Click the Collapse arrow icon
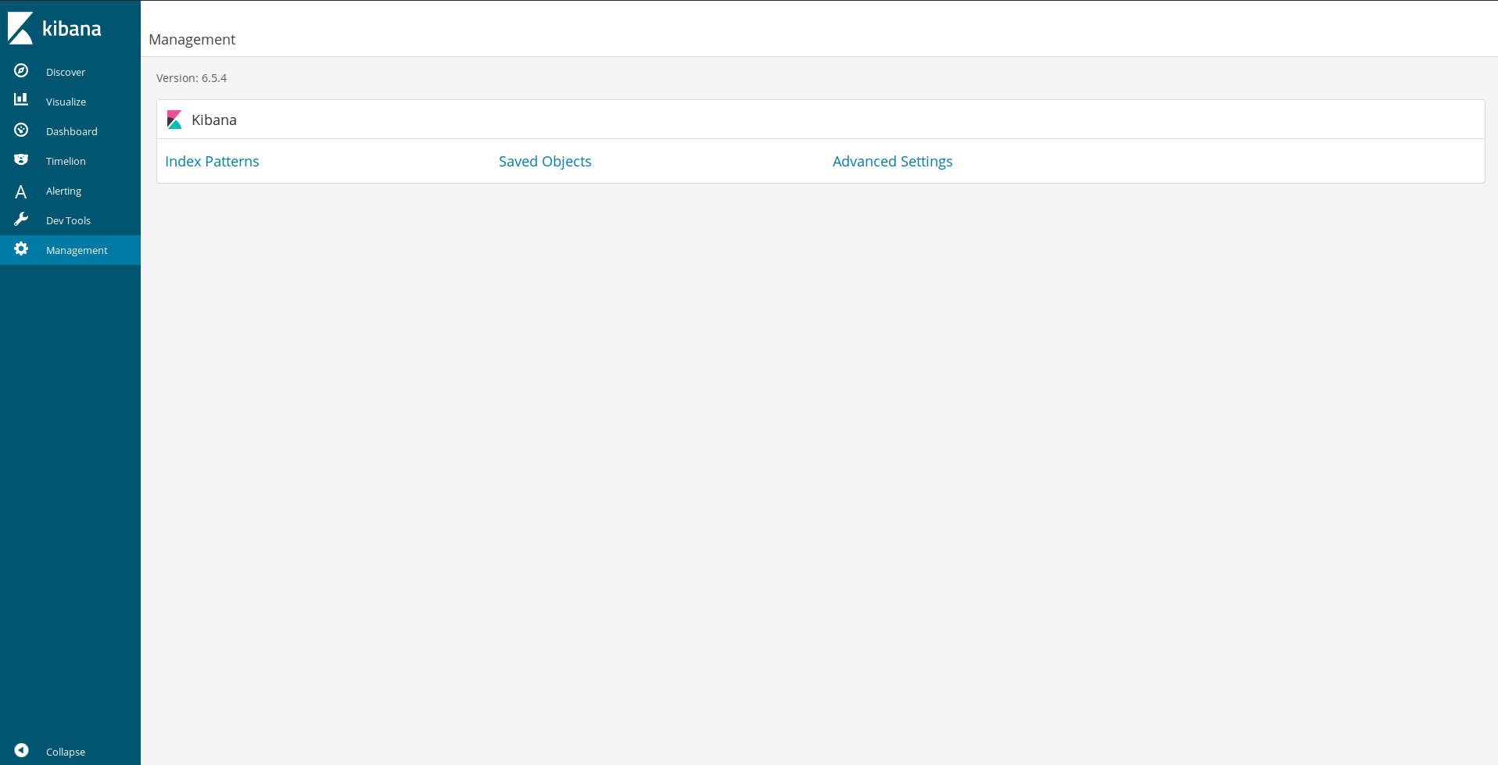The image size is (1498, 765). pyautogui.click(x=21, y=751)
